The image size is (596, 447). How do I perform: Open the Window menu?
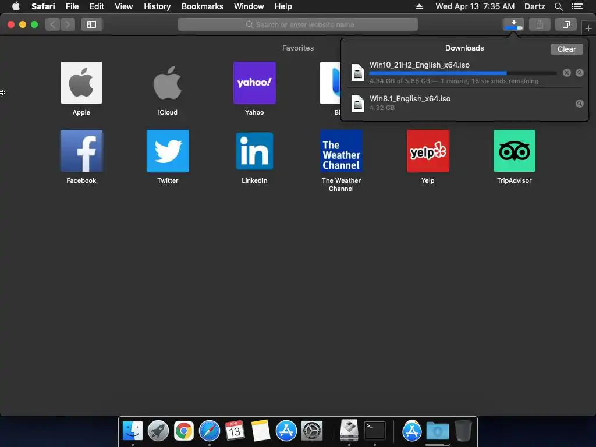click(x=249, y=6)
